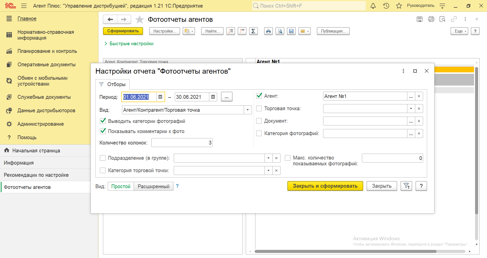Open the Торговая точка dropdown

pos(411,109)
